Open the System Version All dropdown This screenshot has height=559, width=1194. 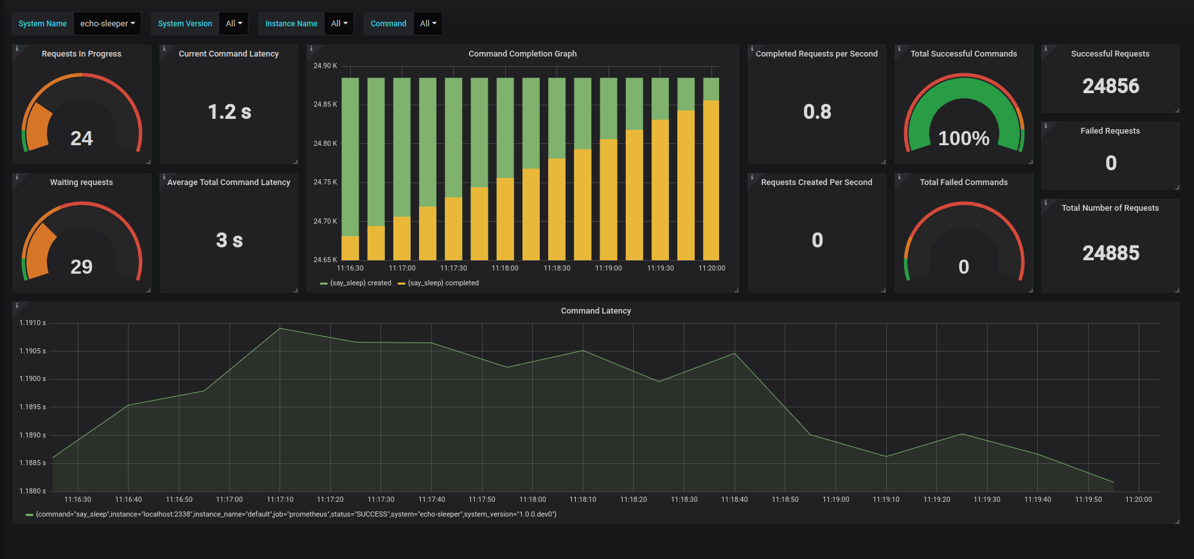pos(234,24)
